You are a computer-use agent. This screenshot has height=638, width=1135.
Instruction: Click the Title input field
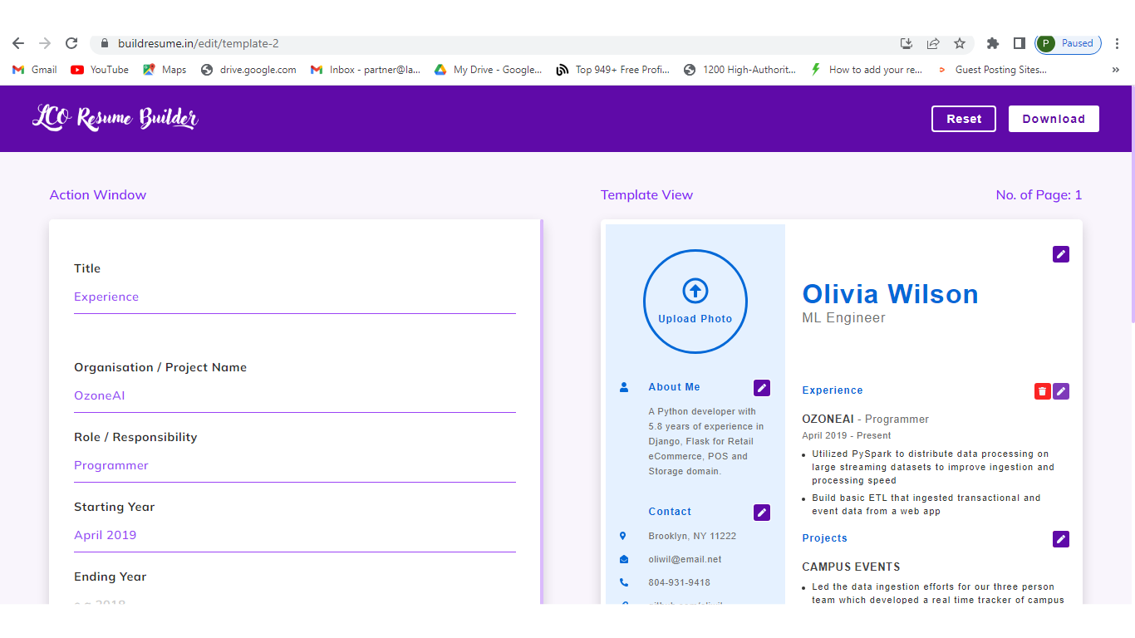click(x=294, y=297)
